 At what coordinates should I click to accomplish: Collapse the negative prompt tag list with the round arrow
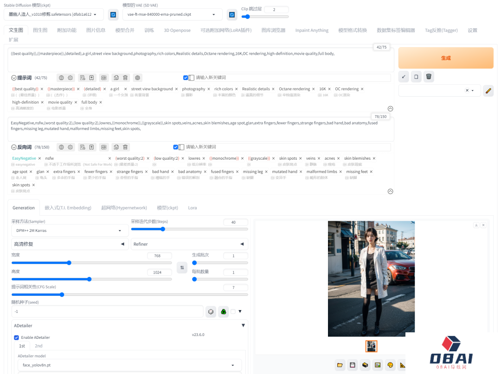(390, 191)
